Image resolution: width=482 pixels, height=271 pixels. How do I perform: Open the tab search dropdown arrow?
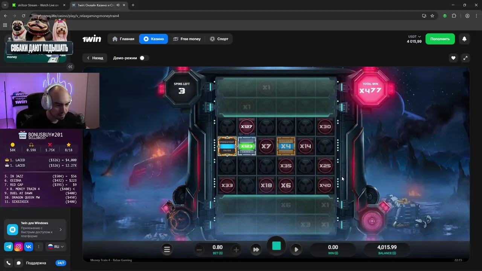5,5
